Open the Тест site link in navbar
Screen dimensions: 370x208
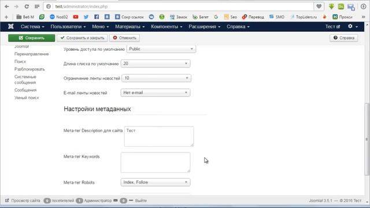[333, 27]
